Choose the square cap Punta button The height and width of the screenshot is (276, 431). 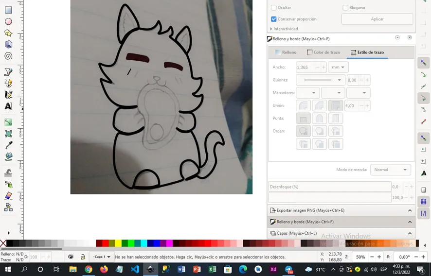coord(336,119)
